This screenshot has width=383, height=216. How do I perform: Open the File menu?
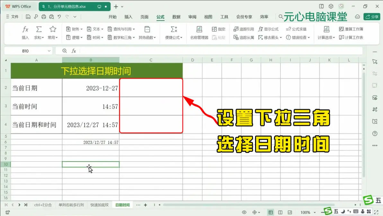coord(12,17)
